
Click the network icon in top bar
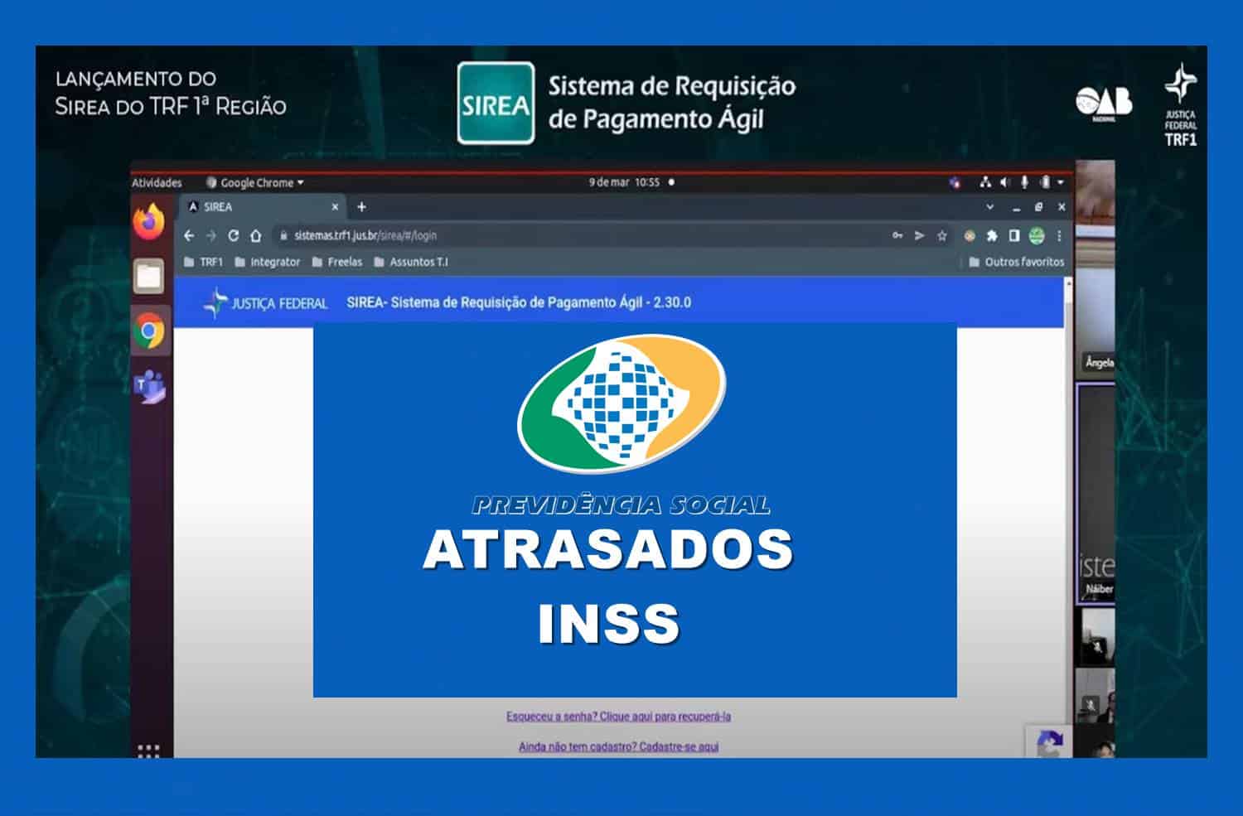[985, 182]
